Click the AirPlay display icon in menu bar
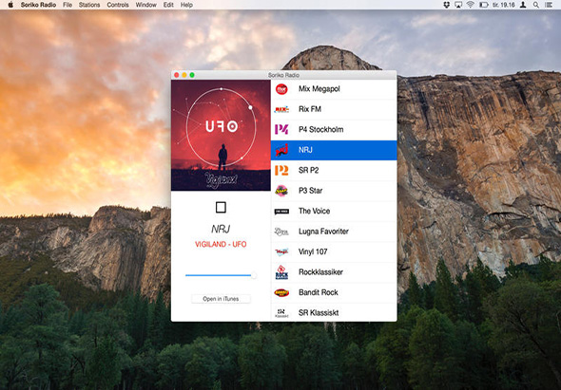 458,5
